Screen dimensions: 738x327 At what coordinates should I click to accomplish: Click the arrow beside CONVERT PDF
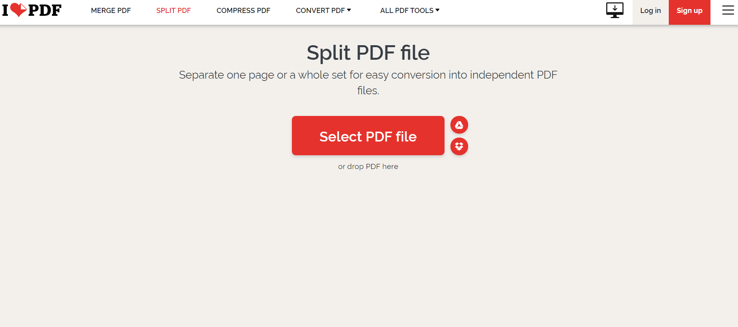(x=349, y=10)
